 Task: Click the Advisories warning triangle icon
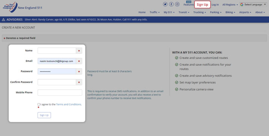point(3,20)
